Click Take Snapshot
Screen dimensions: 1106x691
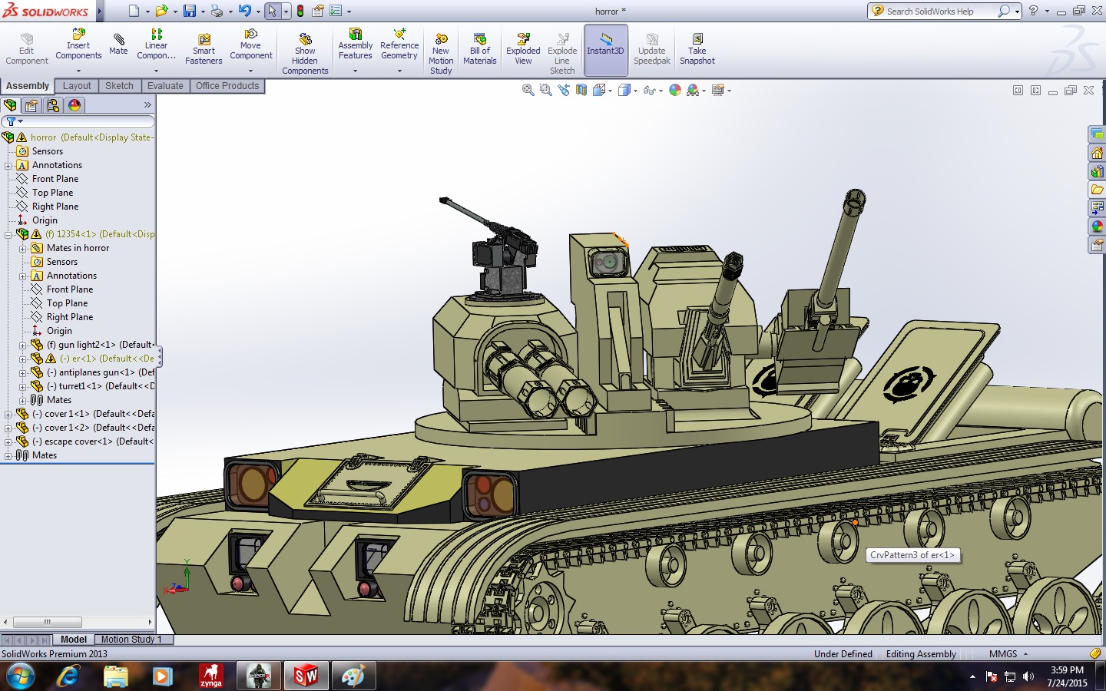coord(697,49)
